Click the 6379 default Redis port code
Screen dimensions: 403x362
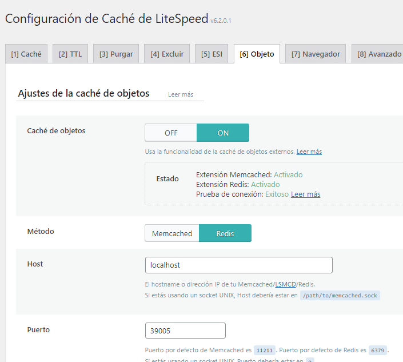click(377, 350)
